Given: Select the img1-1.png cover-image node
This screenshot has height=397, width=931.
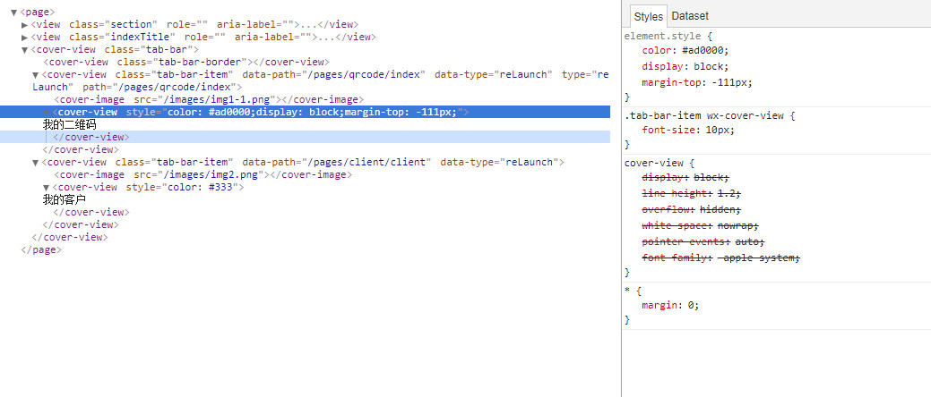Looking at the screenshot, I should click(209, 99).
